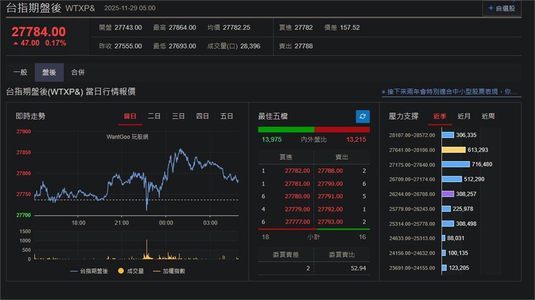Viewport: 535px width, 300px height.
Task: Refresh the best five quotes panel
Action: [363, 116]
